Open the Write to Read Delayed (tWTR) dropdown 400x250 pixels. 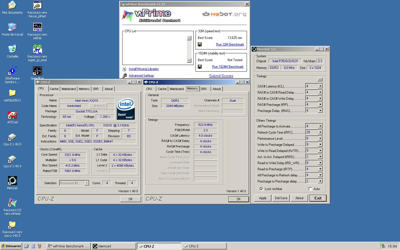point(320,151)
